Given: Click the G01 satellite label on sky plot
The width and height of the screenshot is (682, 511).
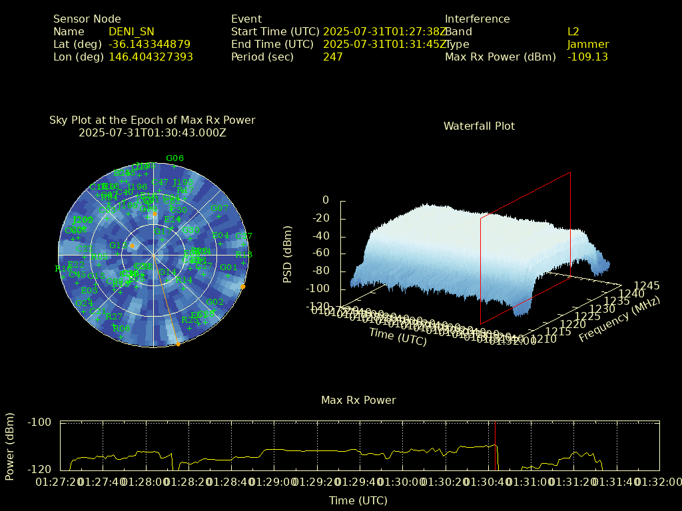Looking at the screenshot, I should (x=228, y=267).
